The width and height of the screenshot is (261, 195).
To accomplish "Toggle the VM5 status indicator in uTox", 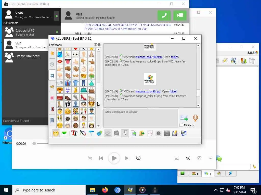I will pos(57,16).
